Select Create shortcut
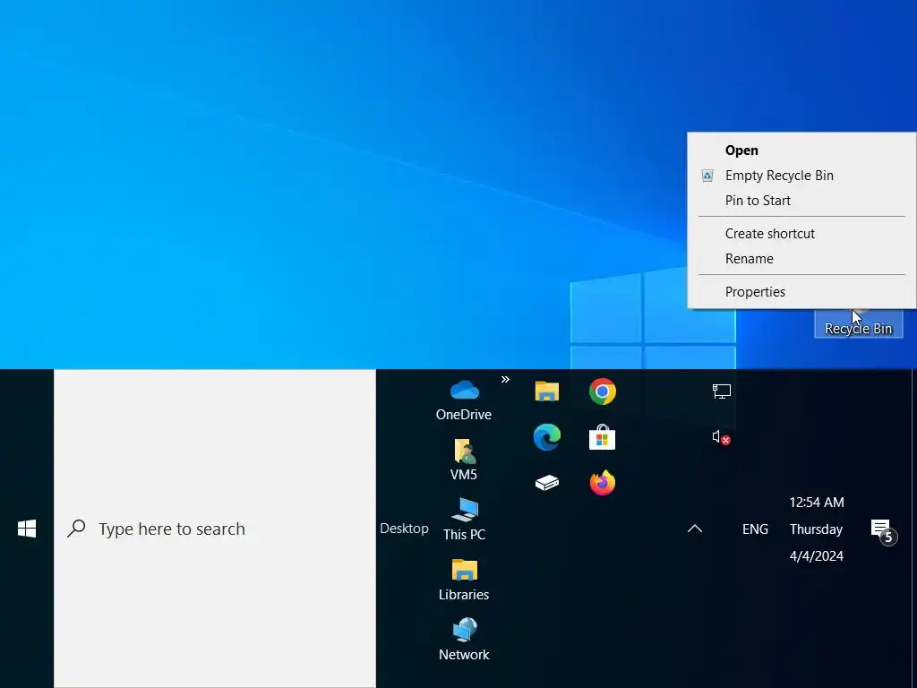The width and height of the screenshot is (917, 688). (x=801, y=234)
